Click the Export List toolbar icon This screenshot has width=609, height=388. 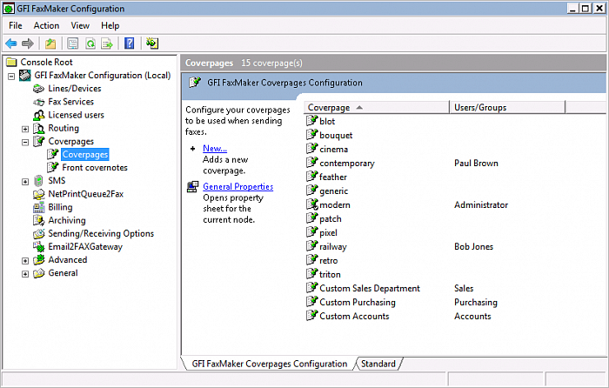tap(106, 43)
